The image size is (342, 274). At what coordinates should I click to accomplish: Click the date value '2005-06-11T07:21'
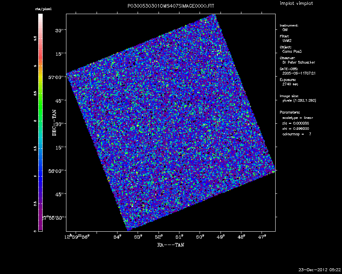point(299,73)
